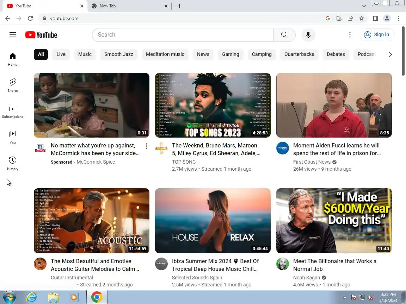Image resolution: width=406 pixels, height=304 pixels.
Task: Start voice search with microphone icon
Action: pos(308,35)
